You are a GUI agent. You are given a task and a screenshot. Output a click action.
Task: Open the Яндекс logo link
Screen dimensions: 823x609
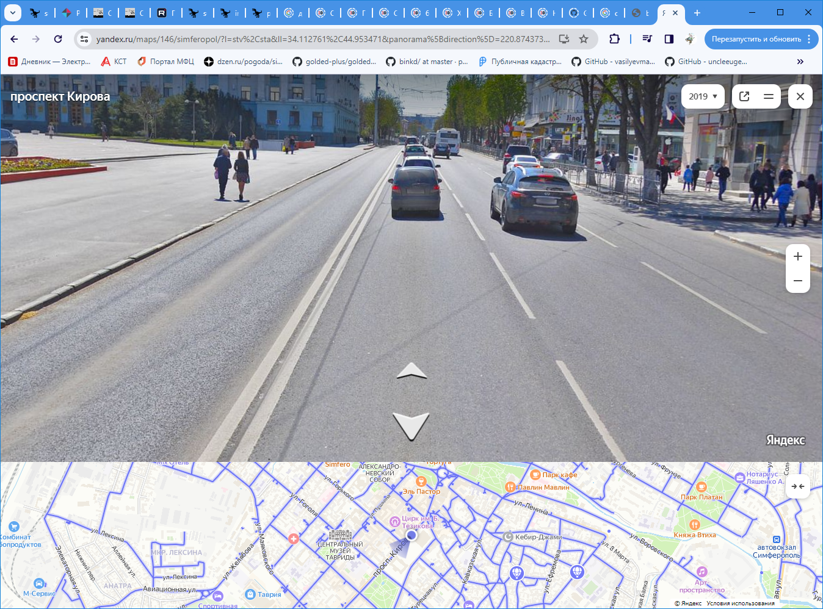[x=786, y=440]
